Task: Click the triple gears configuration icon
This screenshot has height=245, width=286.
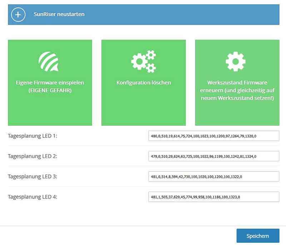Action: (x=143, y=61)
